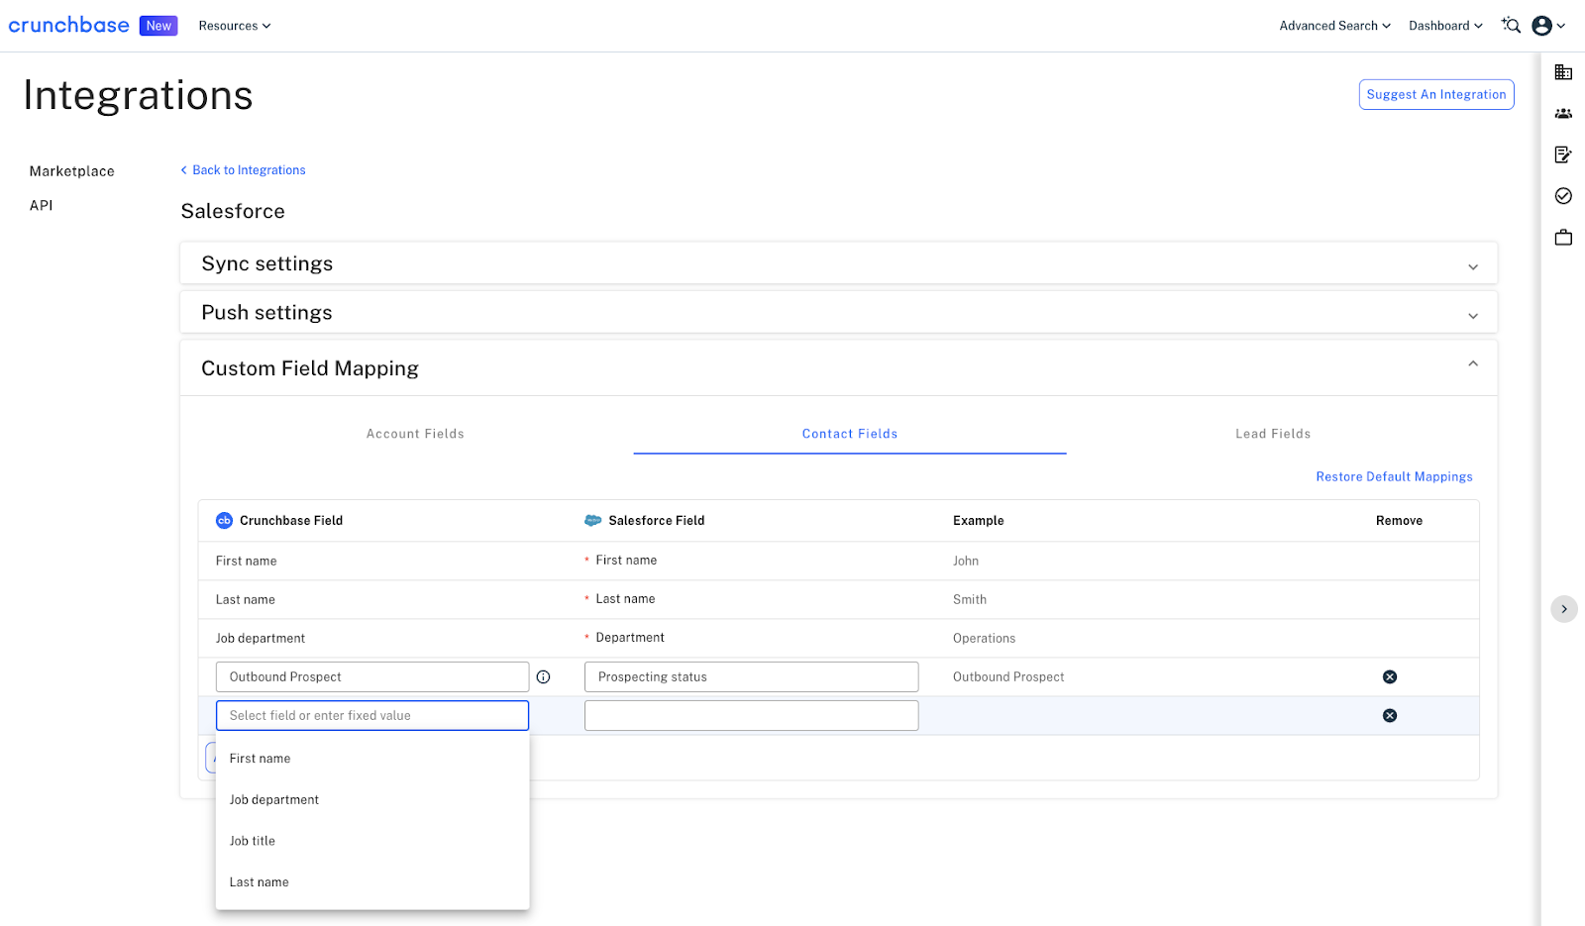The height and width of the screenshot is (926, 1585).
Task: Click the Example cell 'Smith'
Action: pyautogui.click(x=970, y=600)
